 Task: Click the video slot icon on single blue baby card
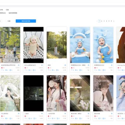click(103, 70)
